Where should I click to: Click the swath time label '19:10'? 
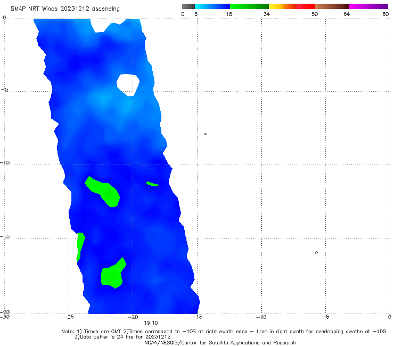point(151,323)
